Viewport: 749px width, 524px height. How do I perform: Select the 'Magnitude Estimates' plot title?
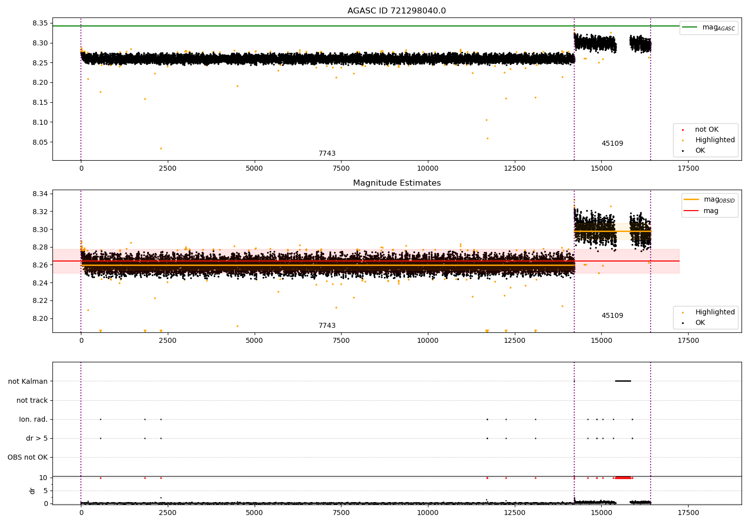(396, 183)
